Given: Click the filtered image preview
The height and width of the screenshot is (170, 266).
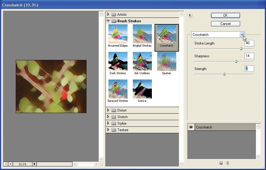Looking at the screenshot, I should tap(51, 86).
